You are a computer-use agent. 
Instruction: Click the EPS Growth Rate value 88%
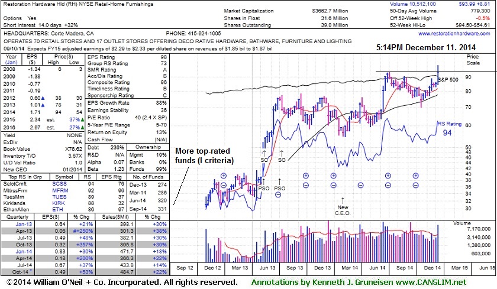pos(162,103)
